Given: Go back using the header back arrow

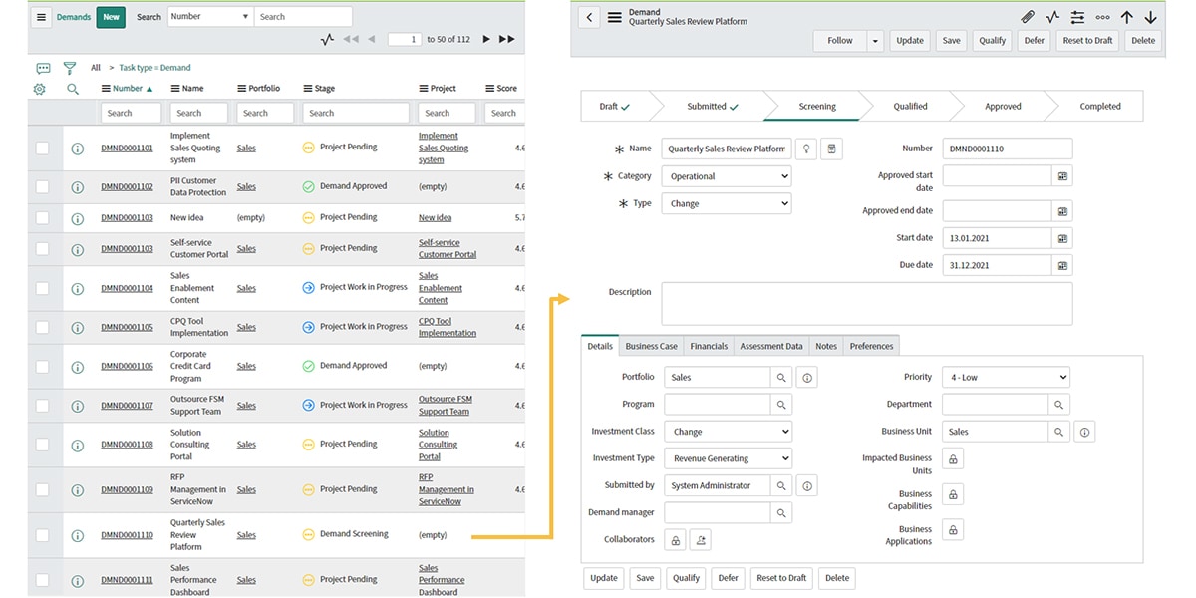Looking at the screenshot, I should point(588,17).
